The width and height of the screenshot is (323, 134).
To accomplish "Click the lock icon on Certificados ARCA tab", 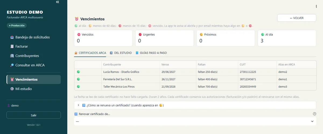I will click(76, 53).
